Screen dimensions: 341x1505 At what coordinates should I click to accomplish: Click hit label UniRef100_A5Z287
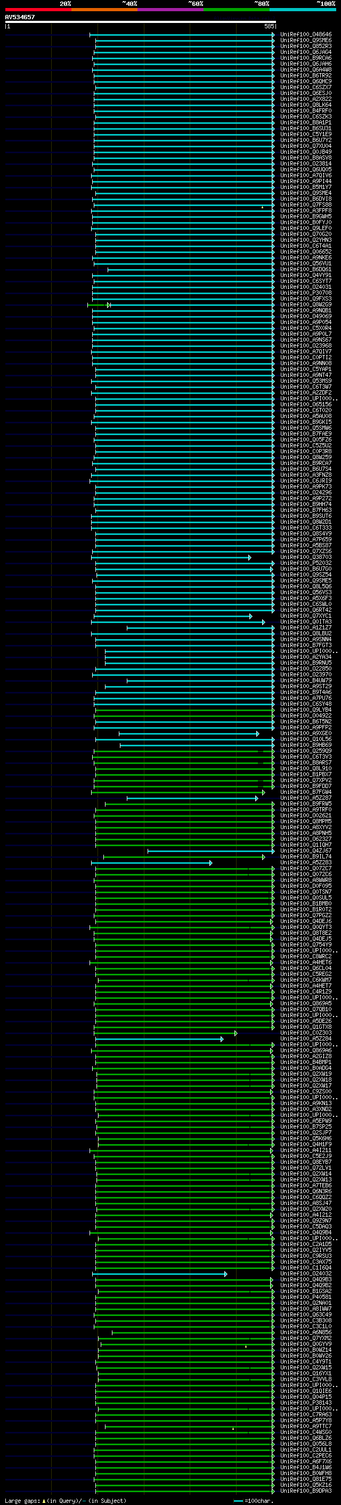pos(306,798)
